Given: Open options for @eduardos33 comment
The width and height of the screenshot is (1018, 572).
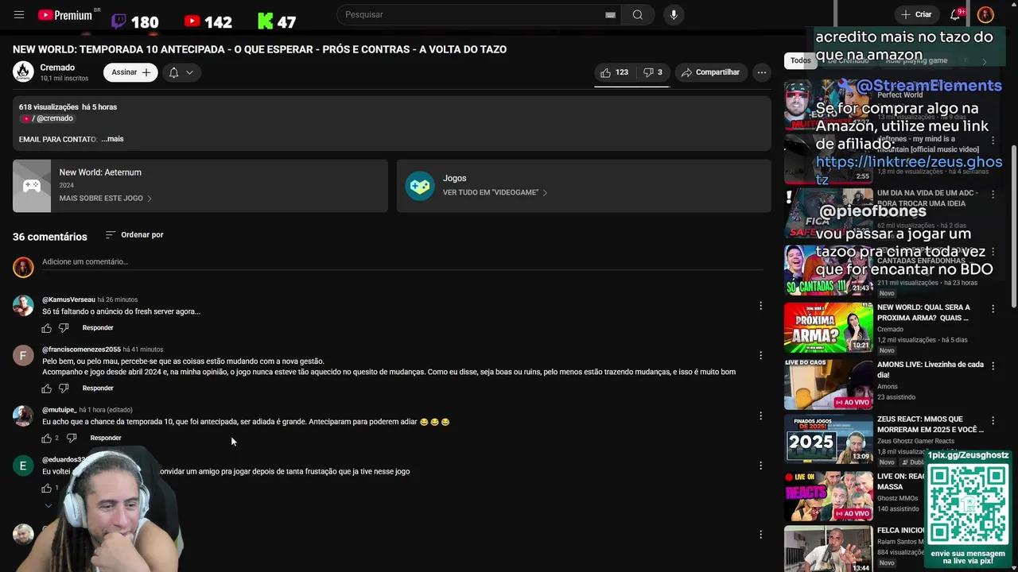Looking at the screenshot, I should point(760,466).
